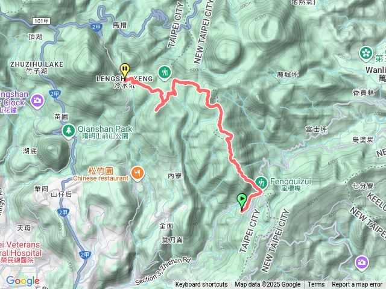
Task: Click the Google logo
Action: (23, 281)
